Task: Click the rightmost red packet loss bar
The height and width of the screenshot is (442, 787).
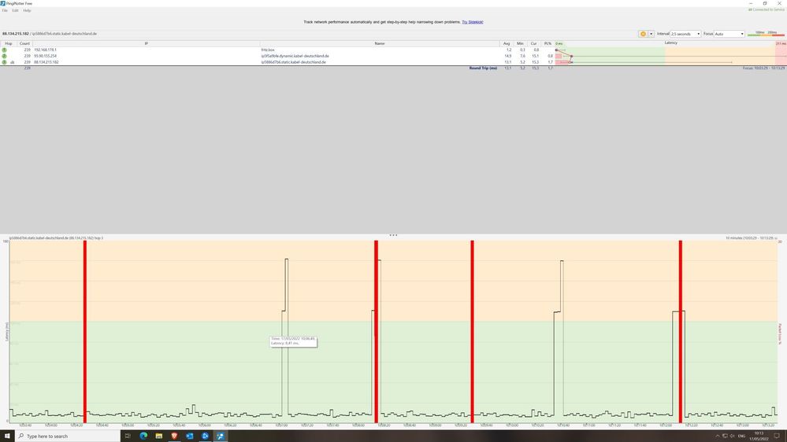Action: (x=681, y=331)
